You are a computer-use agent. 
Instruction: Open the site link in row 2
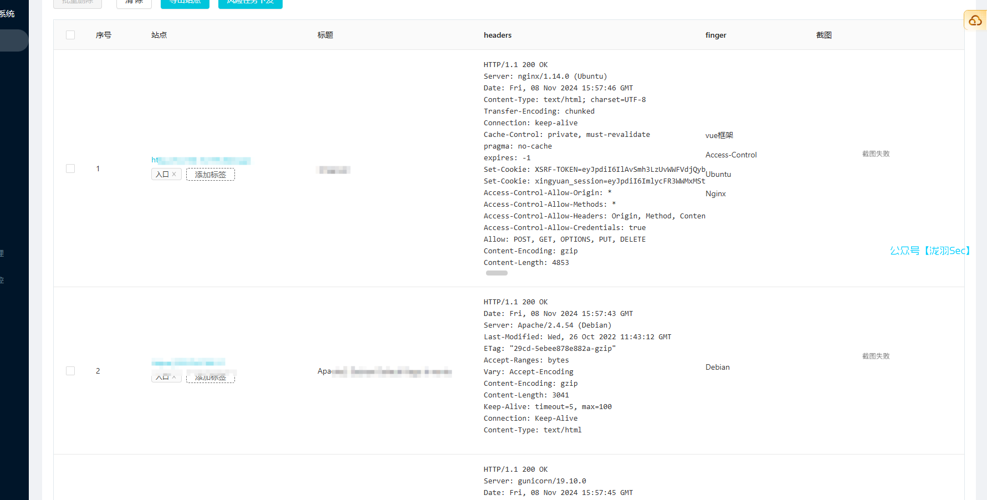[188, 363]
